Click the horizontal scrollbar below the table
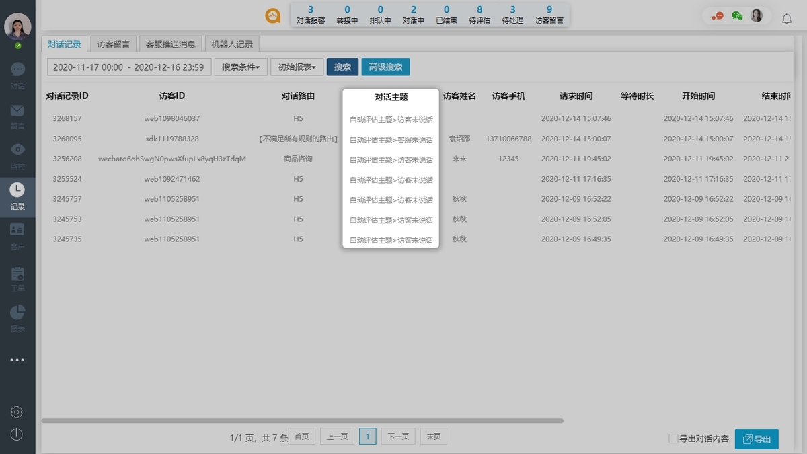The width and height of the screenshot is (807, 454). coord(303,420)
